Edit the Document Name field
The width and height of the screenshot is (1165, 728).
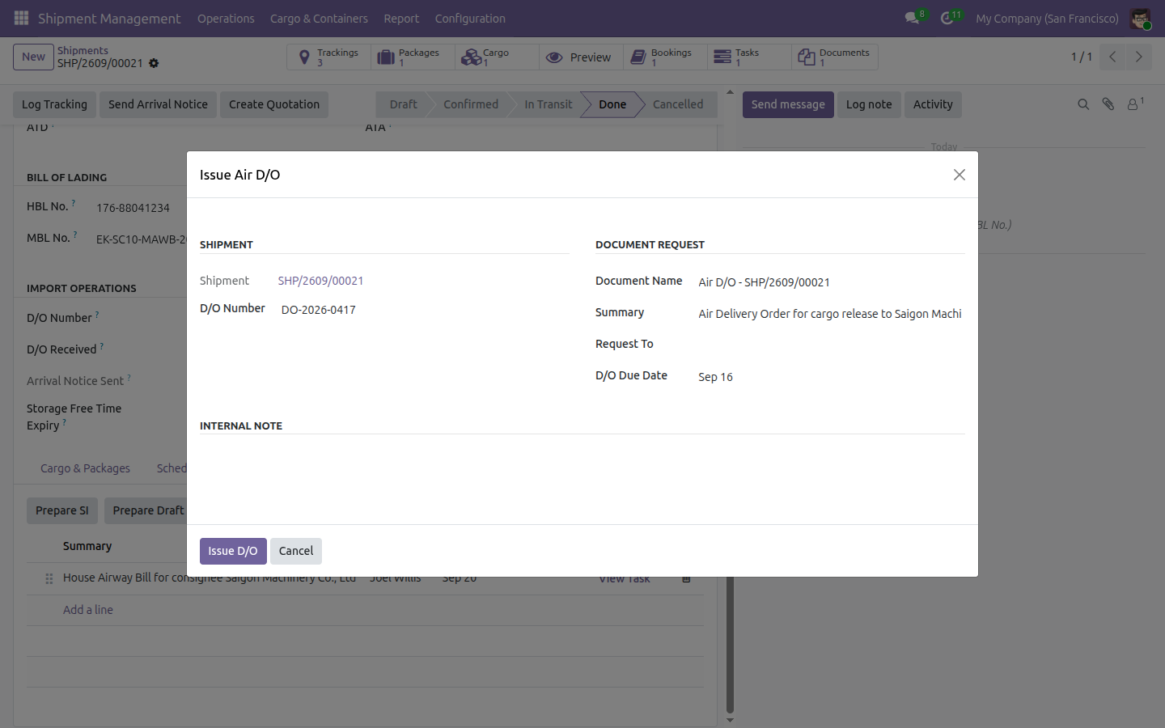coord(831,282)
